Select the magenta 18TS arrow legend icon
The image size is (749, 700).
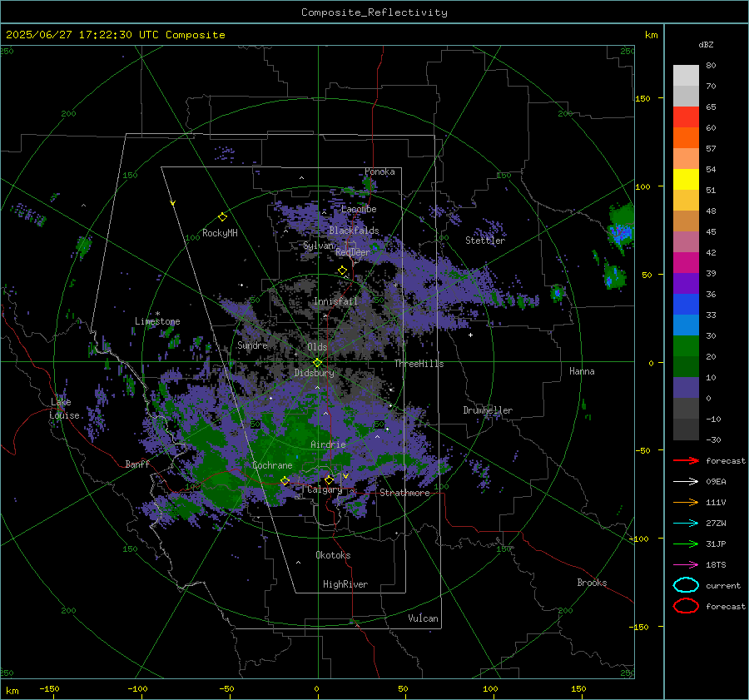pyautogui.click(x=686, y=565)
